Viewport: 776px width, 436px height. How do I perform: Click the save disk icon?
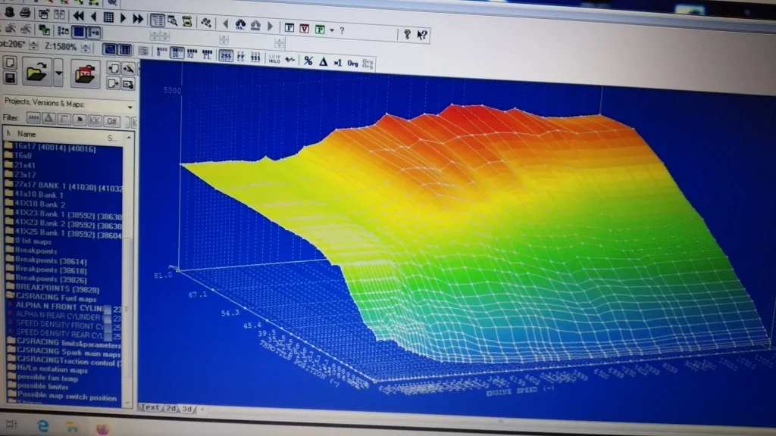click(11, 78)
